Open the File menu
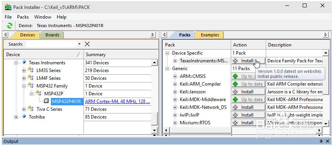This screenshot has width=333, height=146. pos(8,17)
